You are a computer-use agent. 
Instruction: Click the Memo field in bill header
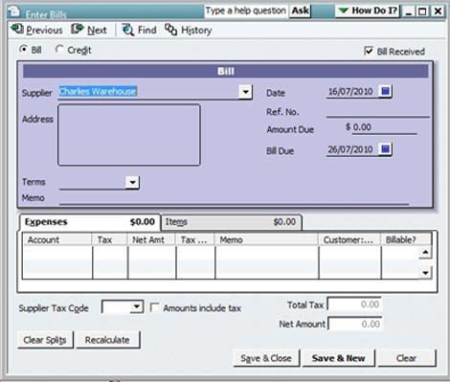tap(234, 198)
